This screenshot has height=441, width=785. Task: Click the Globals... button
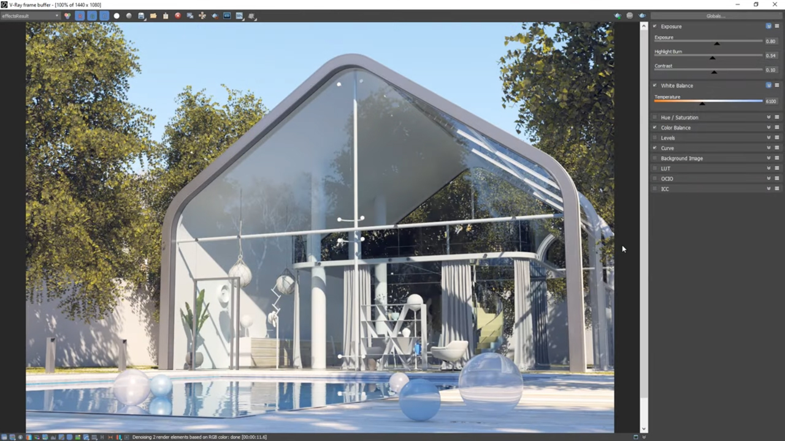[x=716, y=16]
